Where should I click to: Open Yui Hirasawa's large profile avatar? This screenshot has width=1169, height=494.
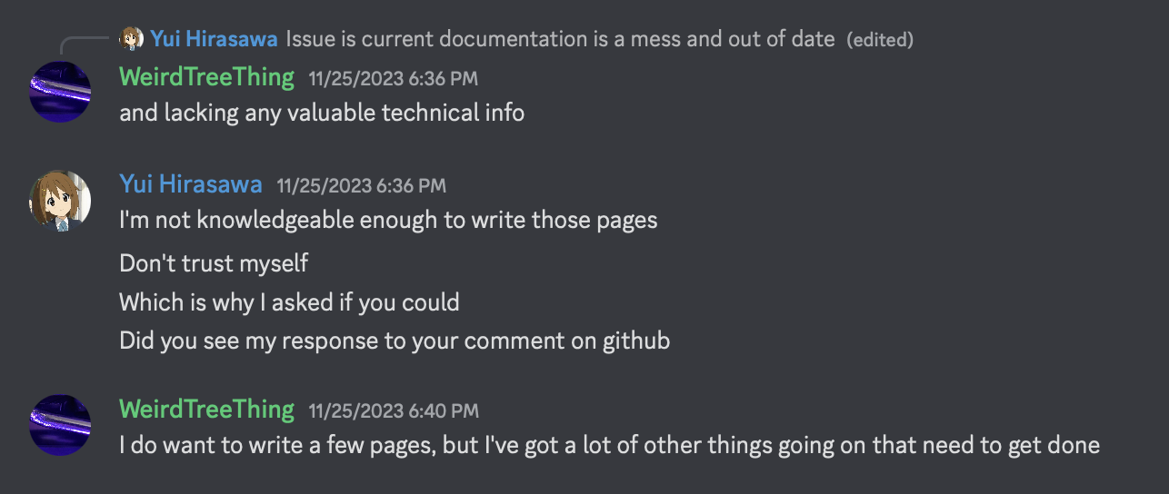[60, 200]
